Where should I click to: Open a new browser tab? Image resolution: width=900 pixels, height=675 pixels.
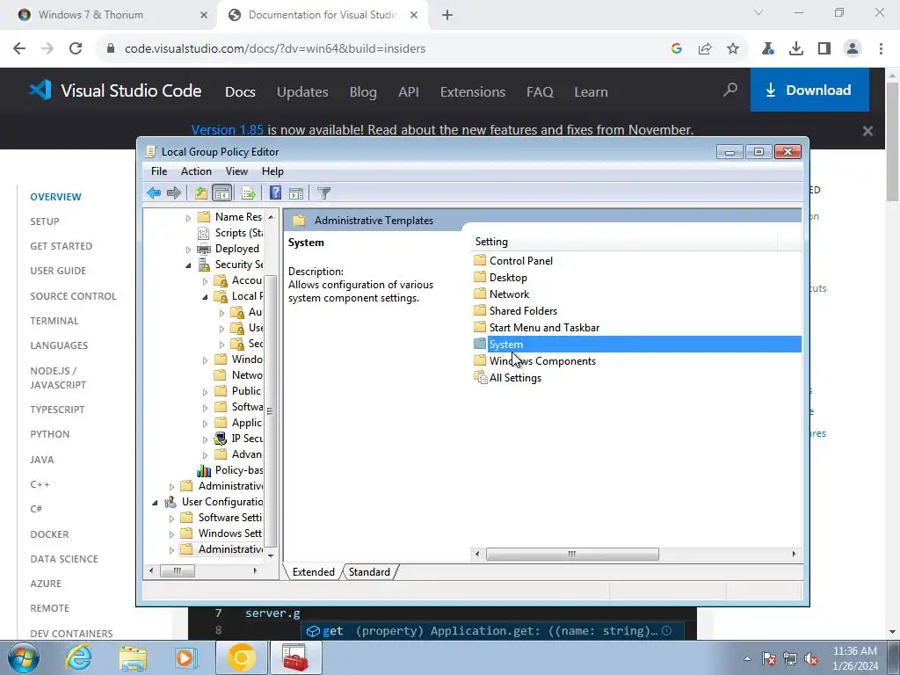pyautogui.click(x=447, y=15)
